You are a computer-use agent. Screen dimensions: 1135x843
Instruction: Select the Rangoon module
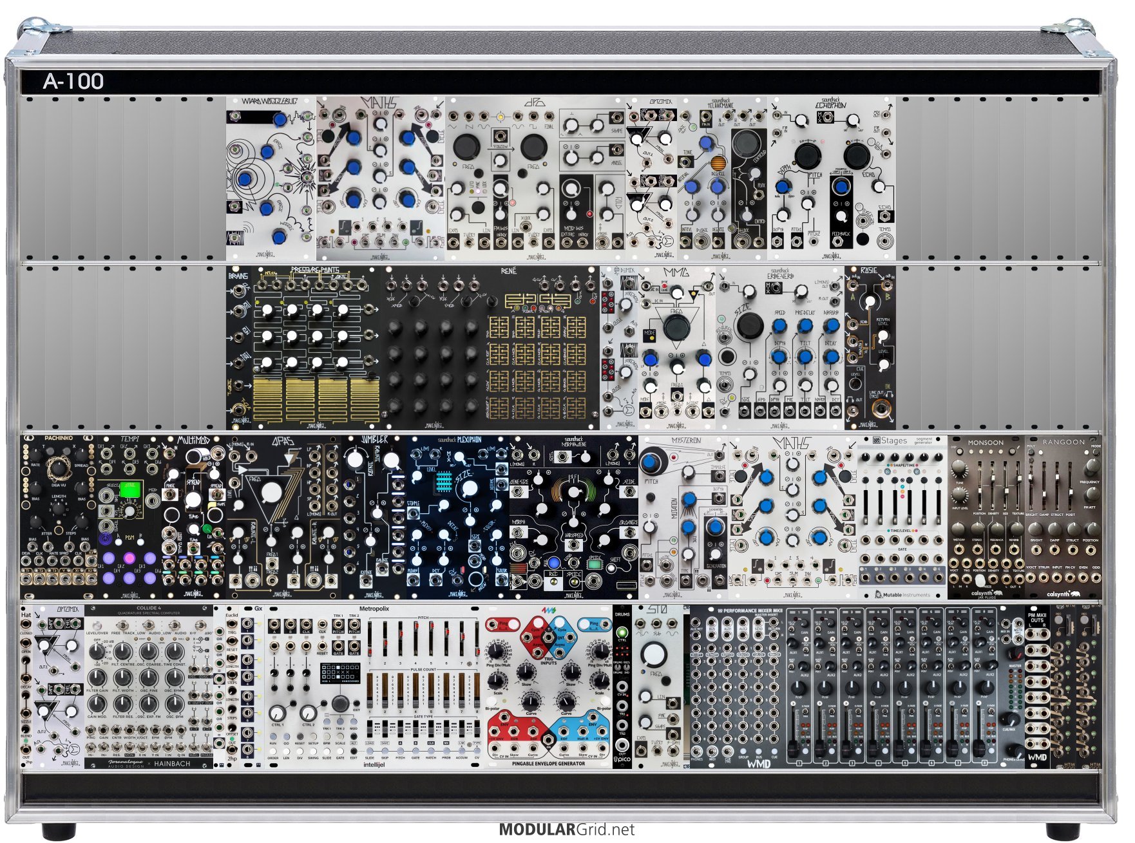coord(1063,517)
